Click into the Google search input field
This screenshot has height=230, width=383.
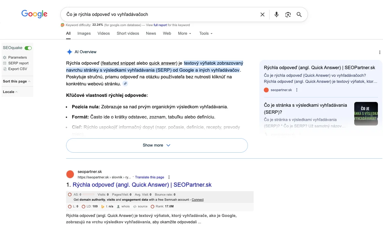tap(160, 14)
